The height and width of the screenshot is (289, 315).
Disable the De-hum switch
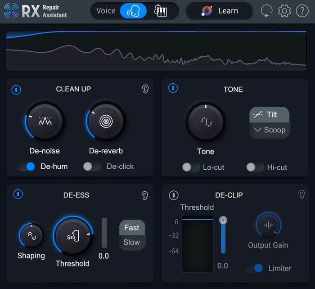(26, 167)
